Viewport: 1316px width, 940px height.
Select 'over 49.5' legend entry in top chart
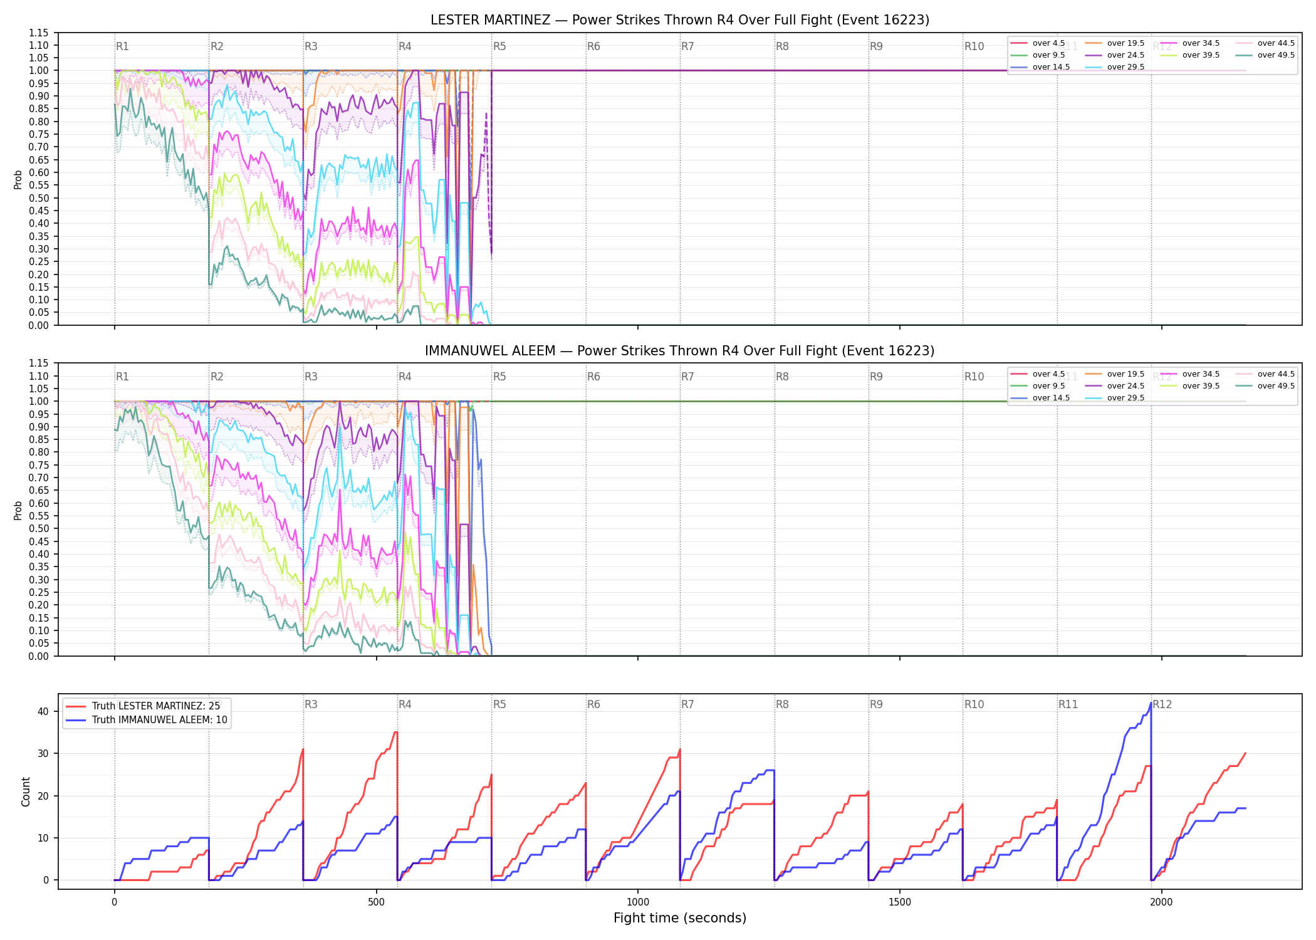pyautogui.click(x=1265, y=55)
